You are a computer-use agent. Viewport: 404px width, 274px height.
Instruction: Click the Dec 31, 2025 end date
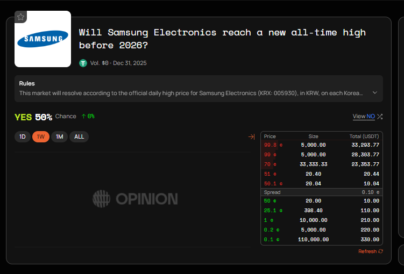click(x=130, y=63)
